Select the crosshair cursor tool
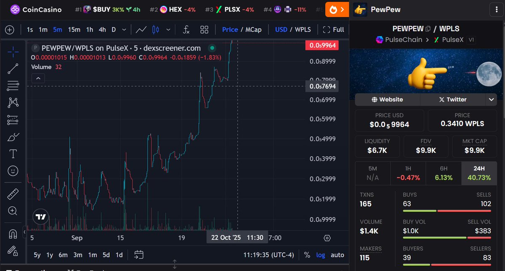 pos(13,52)
